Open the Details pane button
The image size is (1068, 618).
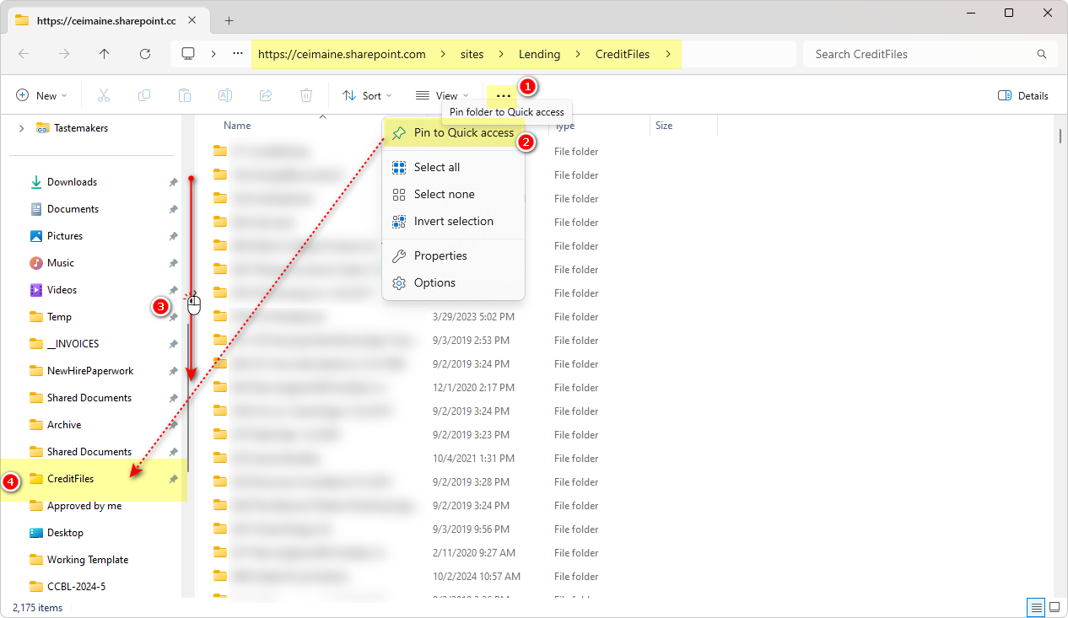point(1022,96)
